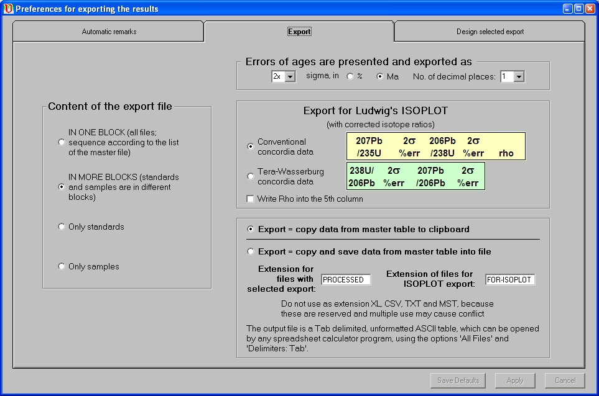Image resolution: width=599 pixels, height=396 pixels.
Task: Select the Export tab
Action: 300,32
